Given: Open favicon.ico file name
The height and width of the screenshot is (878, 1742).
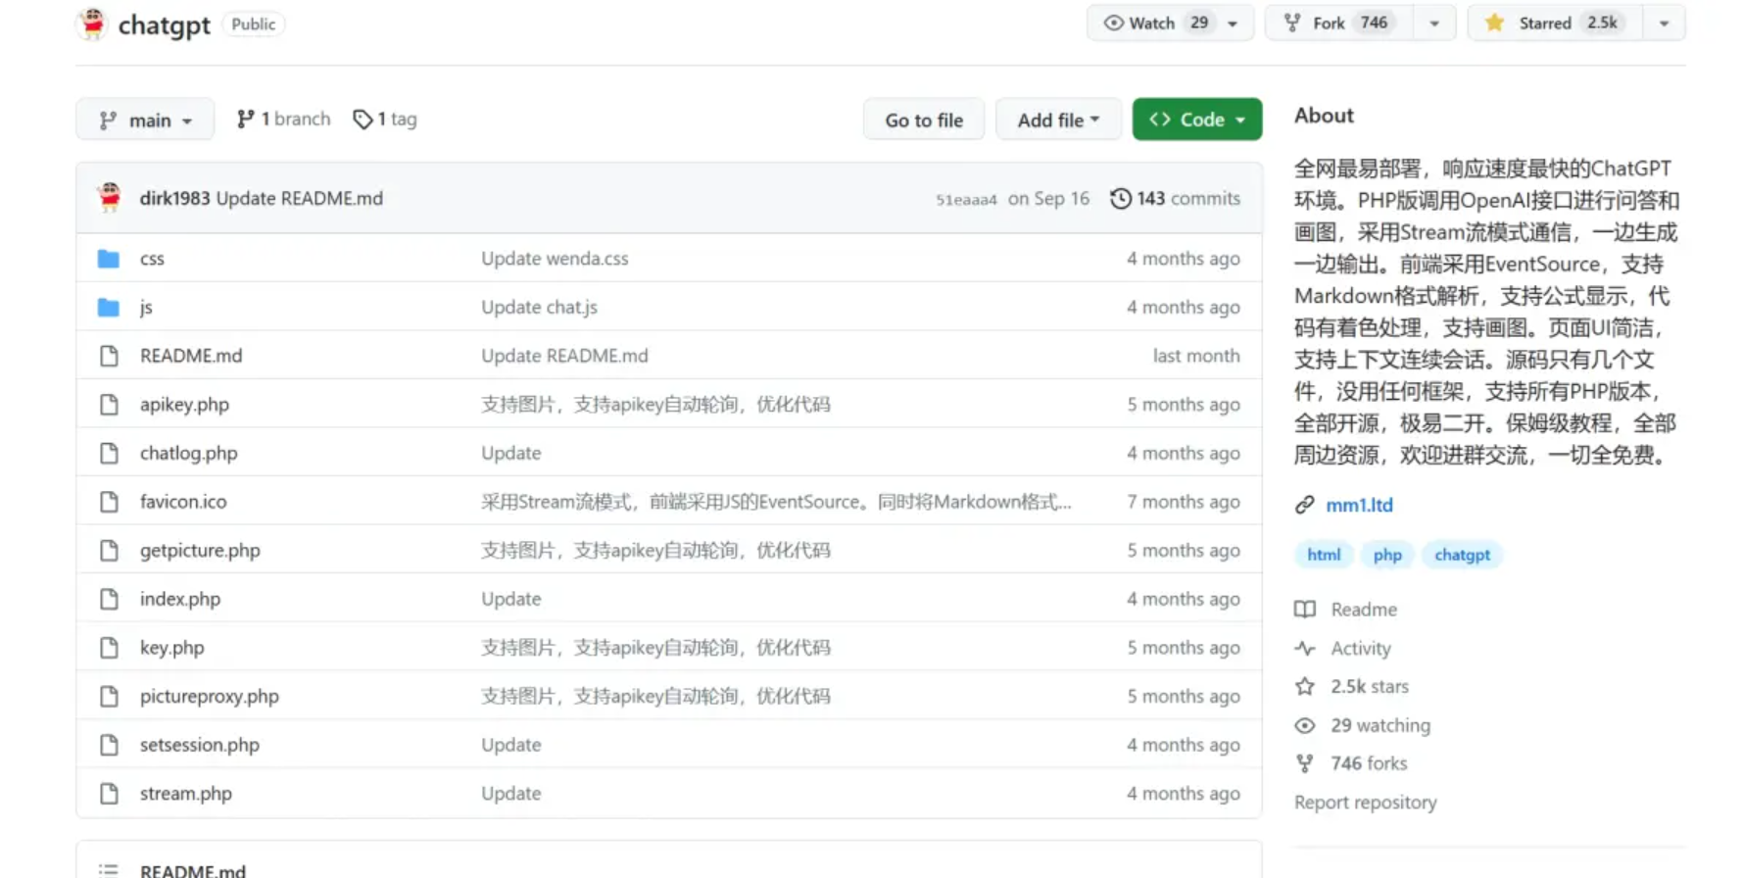Looking at the screenshot, I should pos(183,502).
